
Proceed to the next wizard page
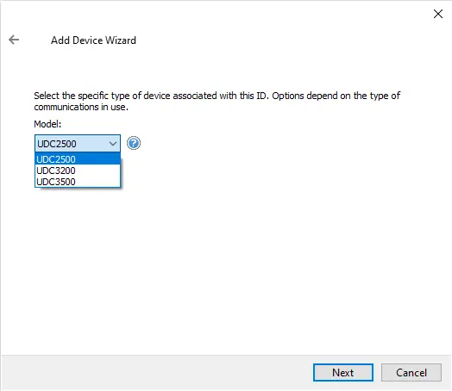(343, 373)
